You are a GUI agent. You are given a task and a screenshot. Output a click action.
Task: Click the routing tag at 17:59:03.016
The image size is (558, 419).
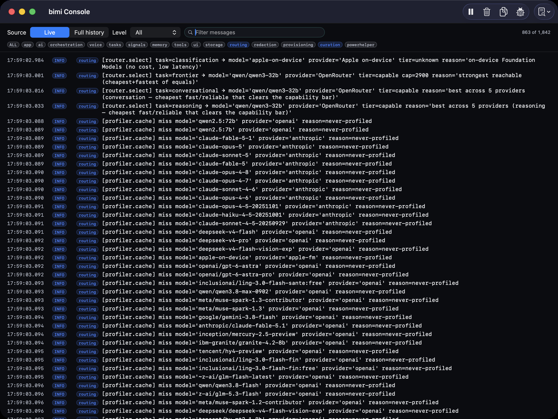87,91
